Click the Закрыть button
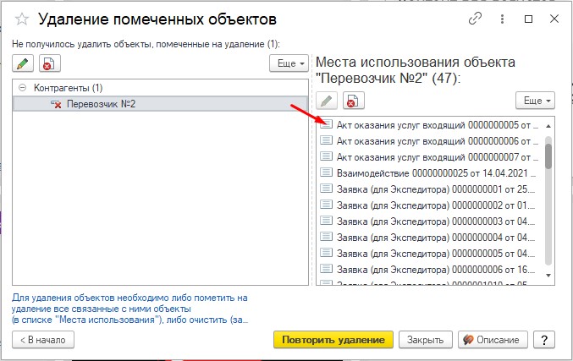This screenshot has width=573, height=361. point(426,340)
